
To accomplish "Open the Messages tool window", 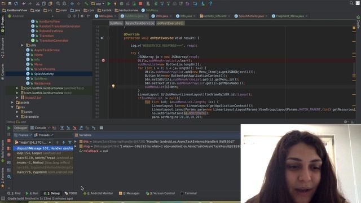I will tap(129, 193).
